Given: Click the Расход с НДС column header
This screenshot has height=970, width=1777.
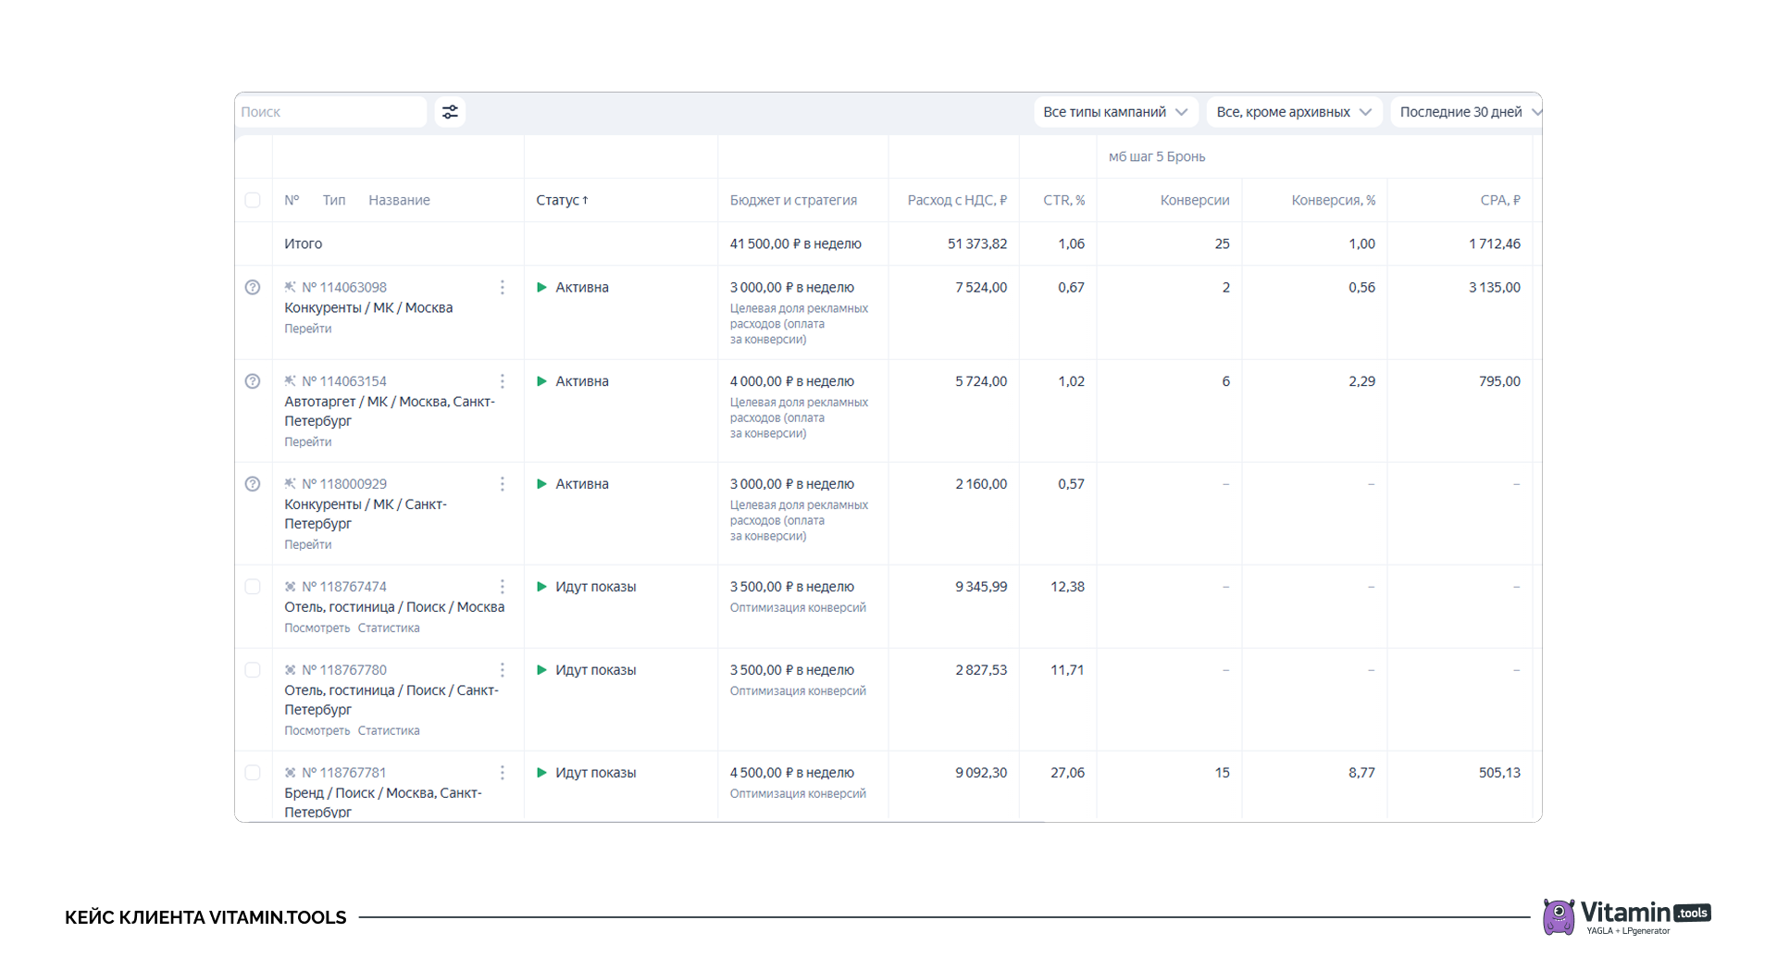Looking at the screenshot, I should (956, 200).
